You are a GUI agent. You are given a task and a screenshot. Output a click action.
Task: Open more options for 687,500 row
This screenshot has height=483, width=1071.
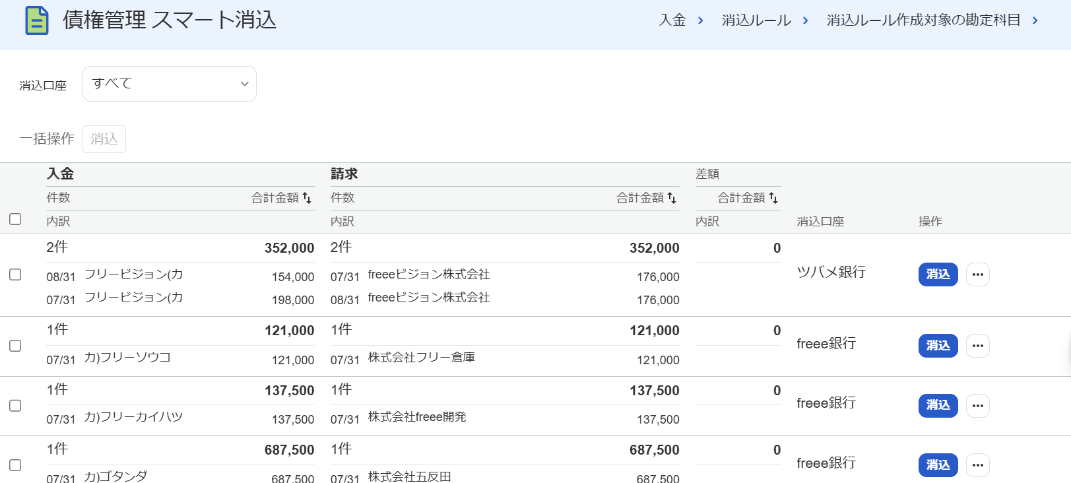click(978, 465)
